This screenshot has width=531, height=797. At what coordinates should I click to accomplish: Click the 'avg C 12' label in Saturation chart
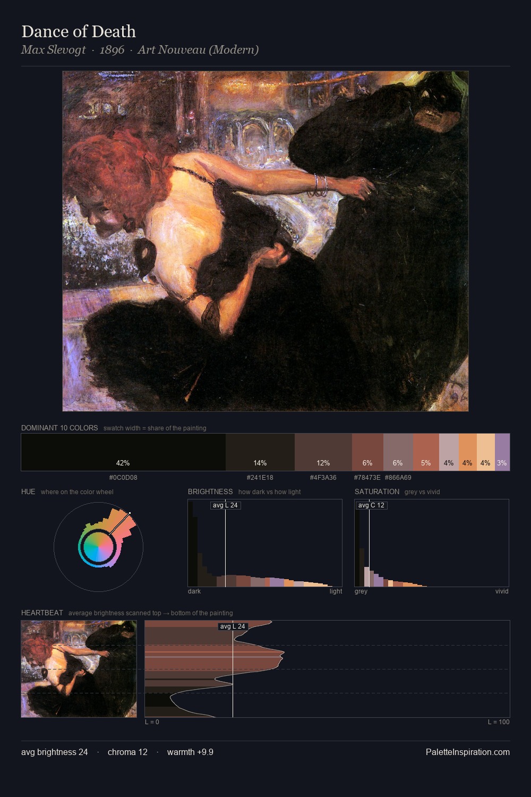pyautogui.click(x=371, y=505)
